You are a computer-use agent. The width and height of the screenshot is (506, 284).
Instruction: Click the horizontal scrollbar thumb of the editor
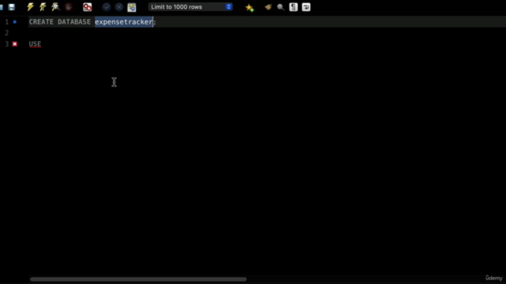tap(138, 279)
